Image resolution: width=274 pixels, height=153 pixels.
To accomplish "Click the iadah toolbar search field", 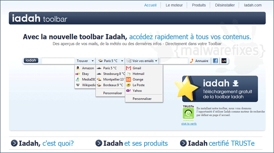I will 58,61.
